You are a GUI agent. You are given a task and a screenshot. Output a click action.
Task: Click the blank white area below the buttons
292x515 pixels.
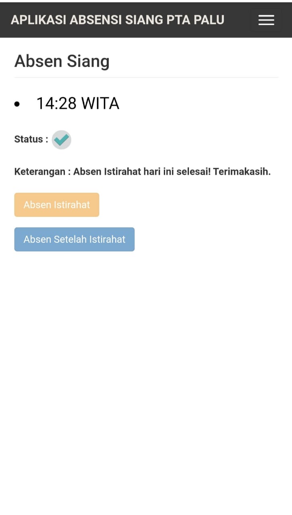(146, 362)
